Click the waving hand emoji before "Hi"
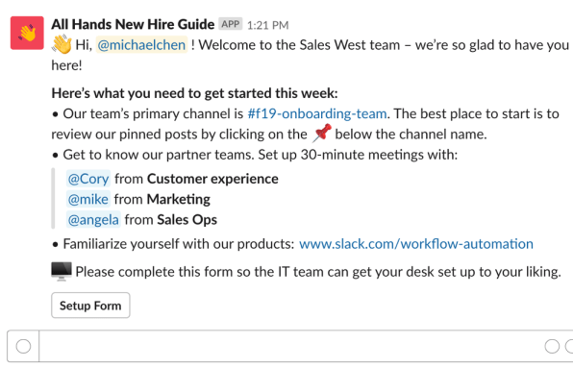573x368 pixels. 62,44
